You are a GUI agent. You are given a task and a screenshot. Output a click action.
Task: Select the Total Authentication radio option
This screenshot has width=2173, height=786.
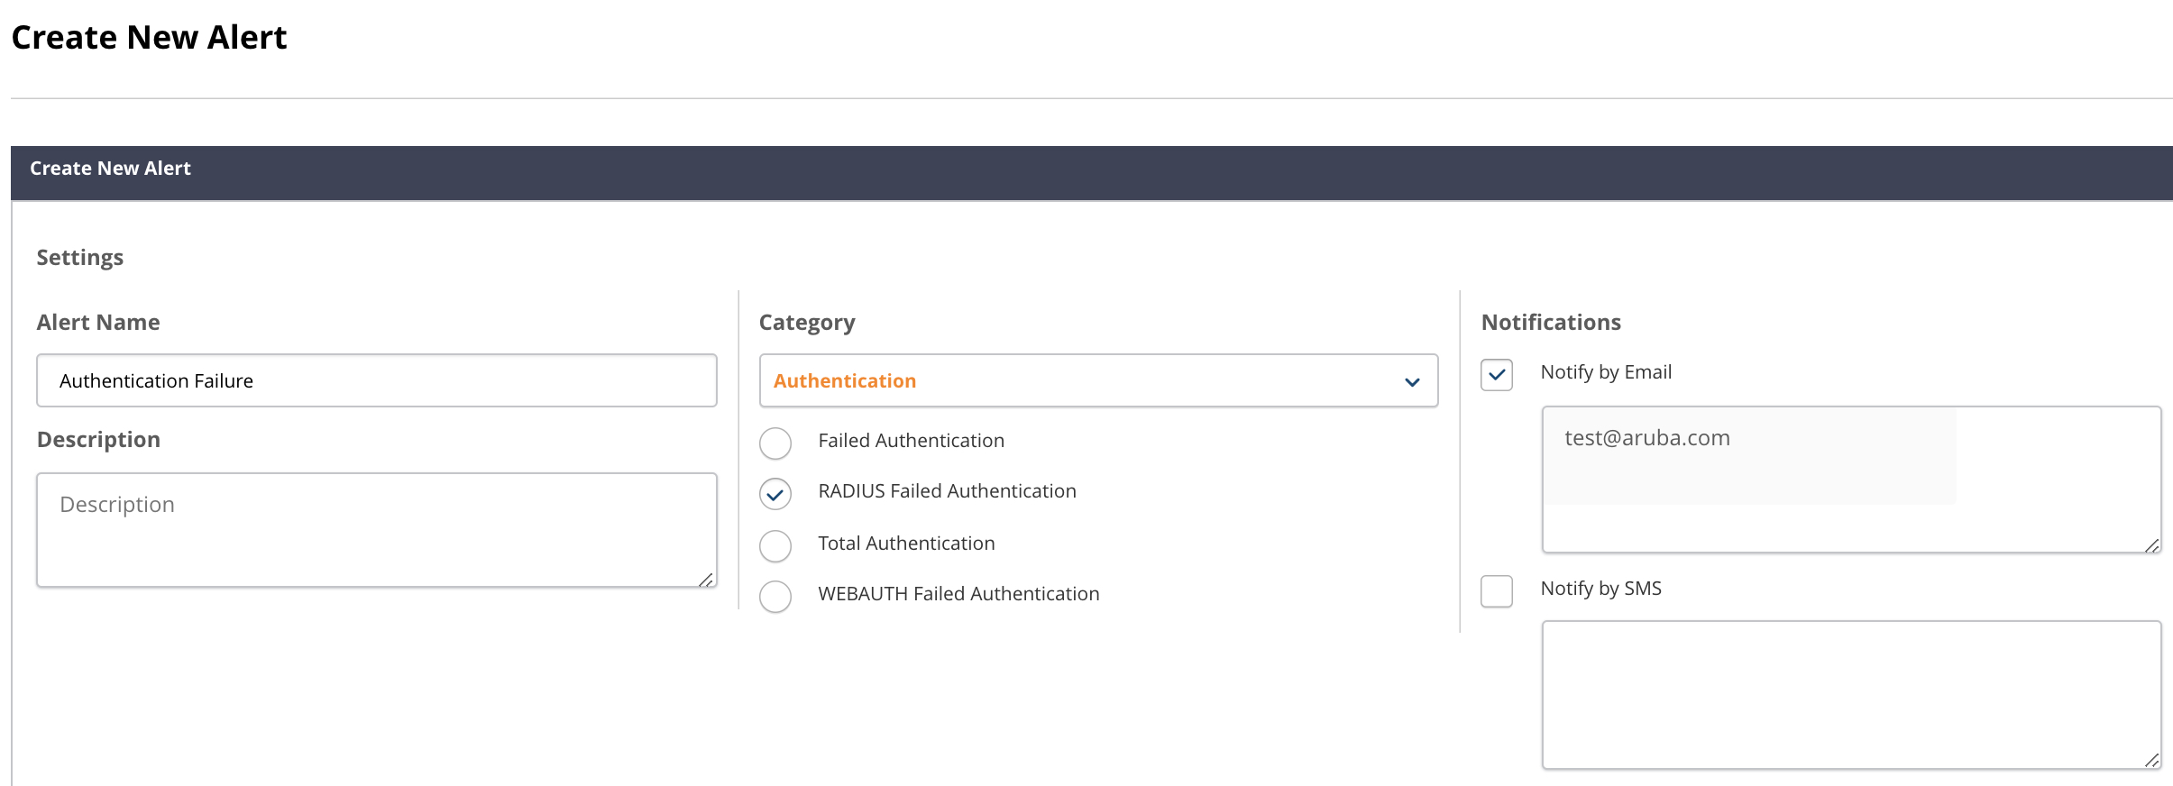click(x=775, y=545)
